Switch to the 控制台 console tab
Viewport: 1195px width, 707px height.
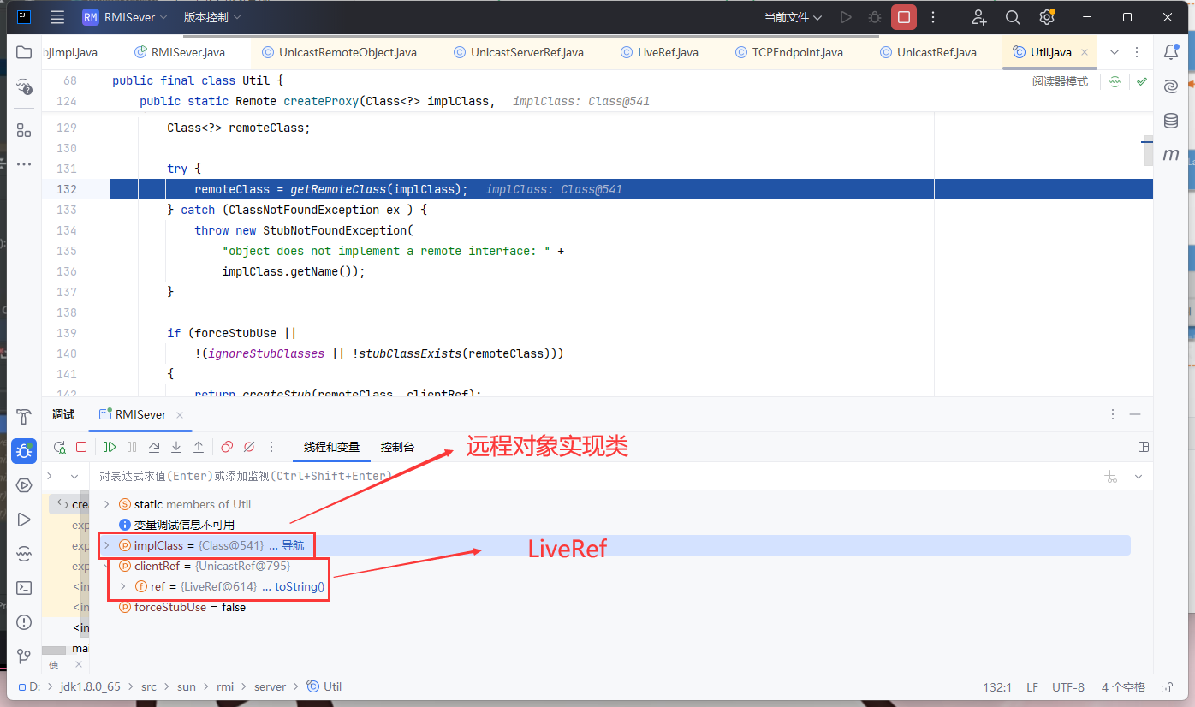[x=397, y=447]
